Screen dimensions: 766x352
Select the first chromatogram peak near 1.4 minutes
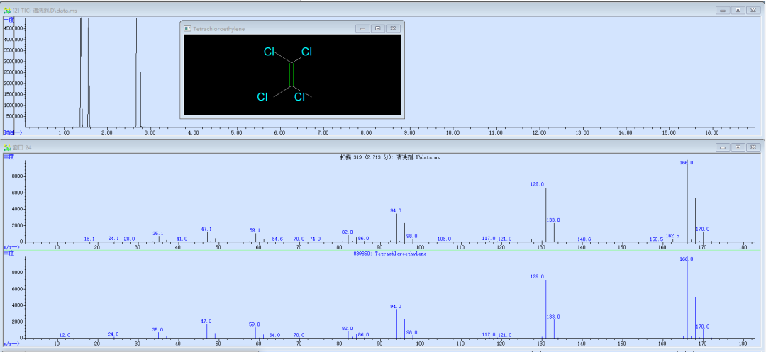[x=81, y=72]
